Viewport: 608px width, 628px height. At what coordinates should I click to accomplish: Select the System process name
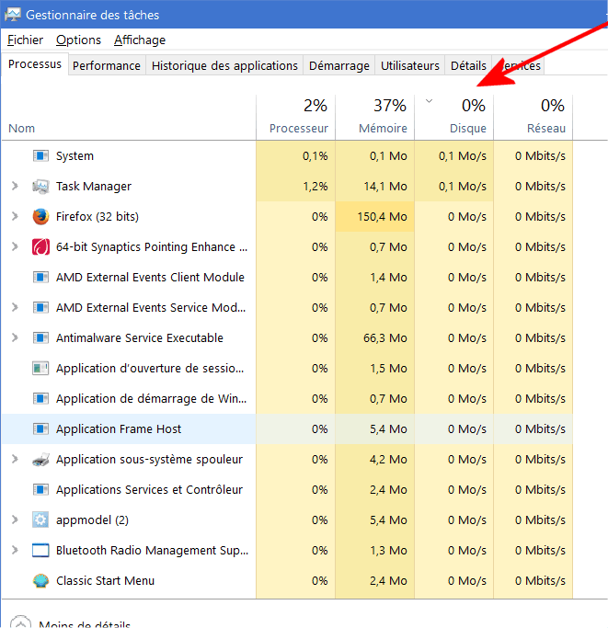pos(75,155)
